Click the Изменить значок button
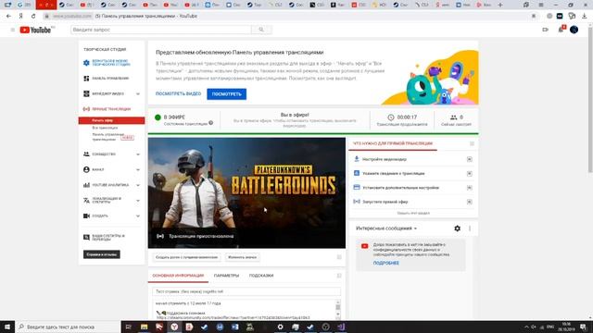This screenshot has width=593, height=333. [242, 257]
